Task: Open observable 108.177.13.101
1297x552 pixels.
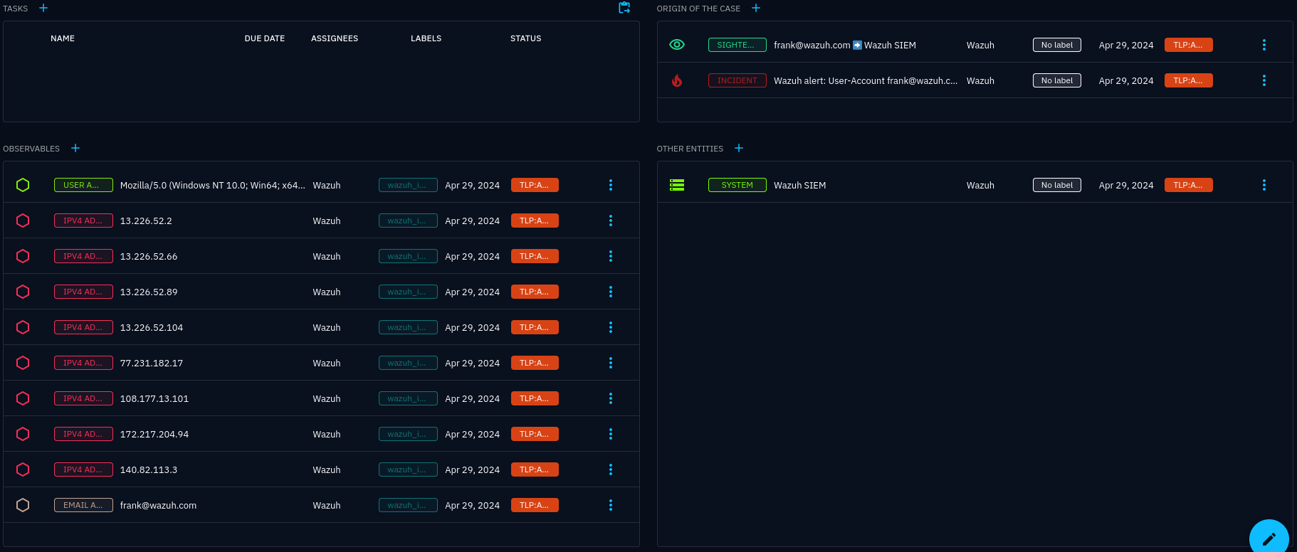Action: point(154,398)
